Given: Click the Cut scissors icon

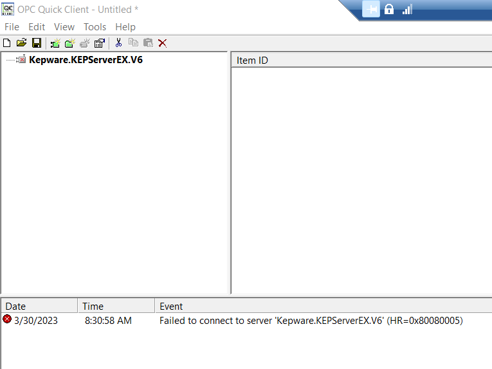Looking at the screenshot, I should tap(118, 43).
